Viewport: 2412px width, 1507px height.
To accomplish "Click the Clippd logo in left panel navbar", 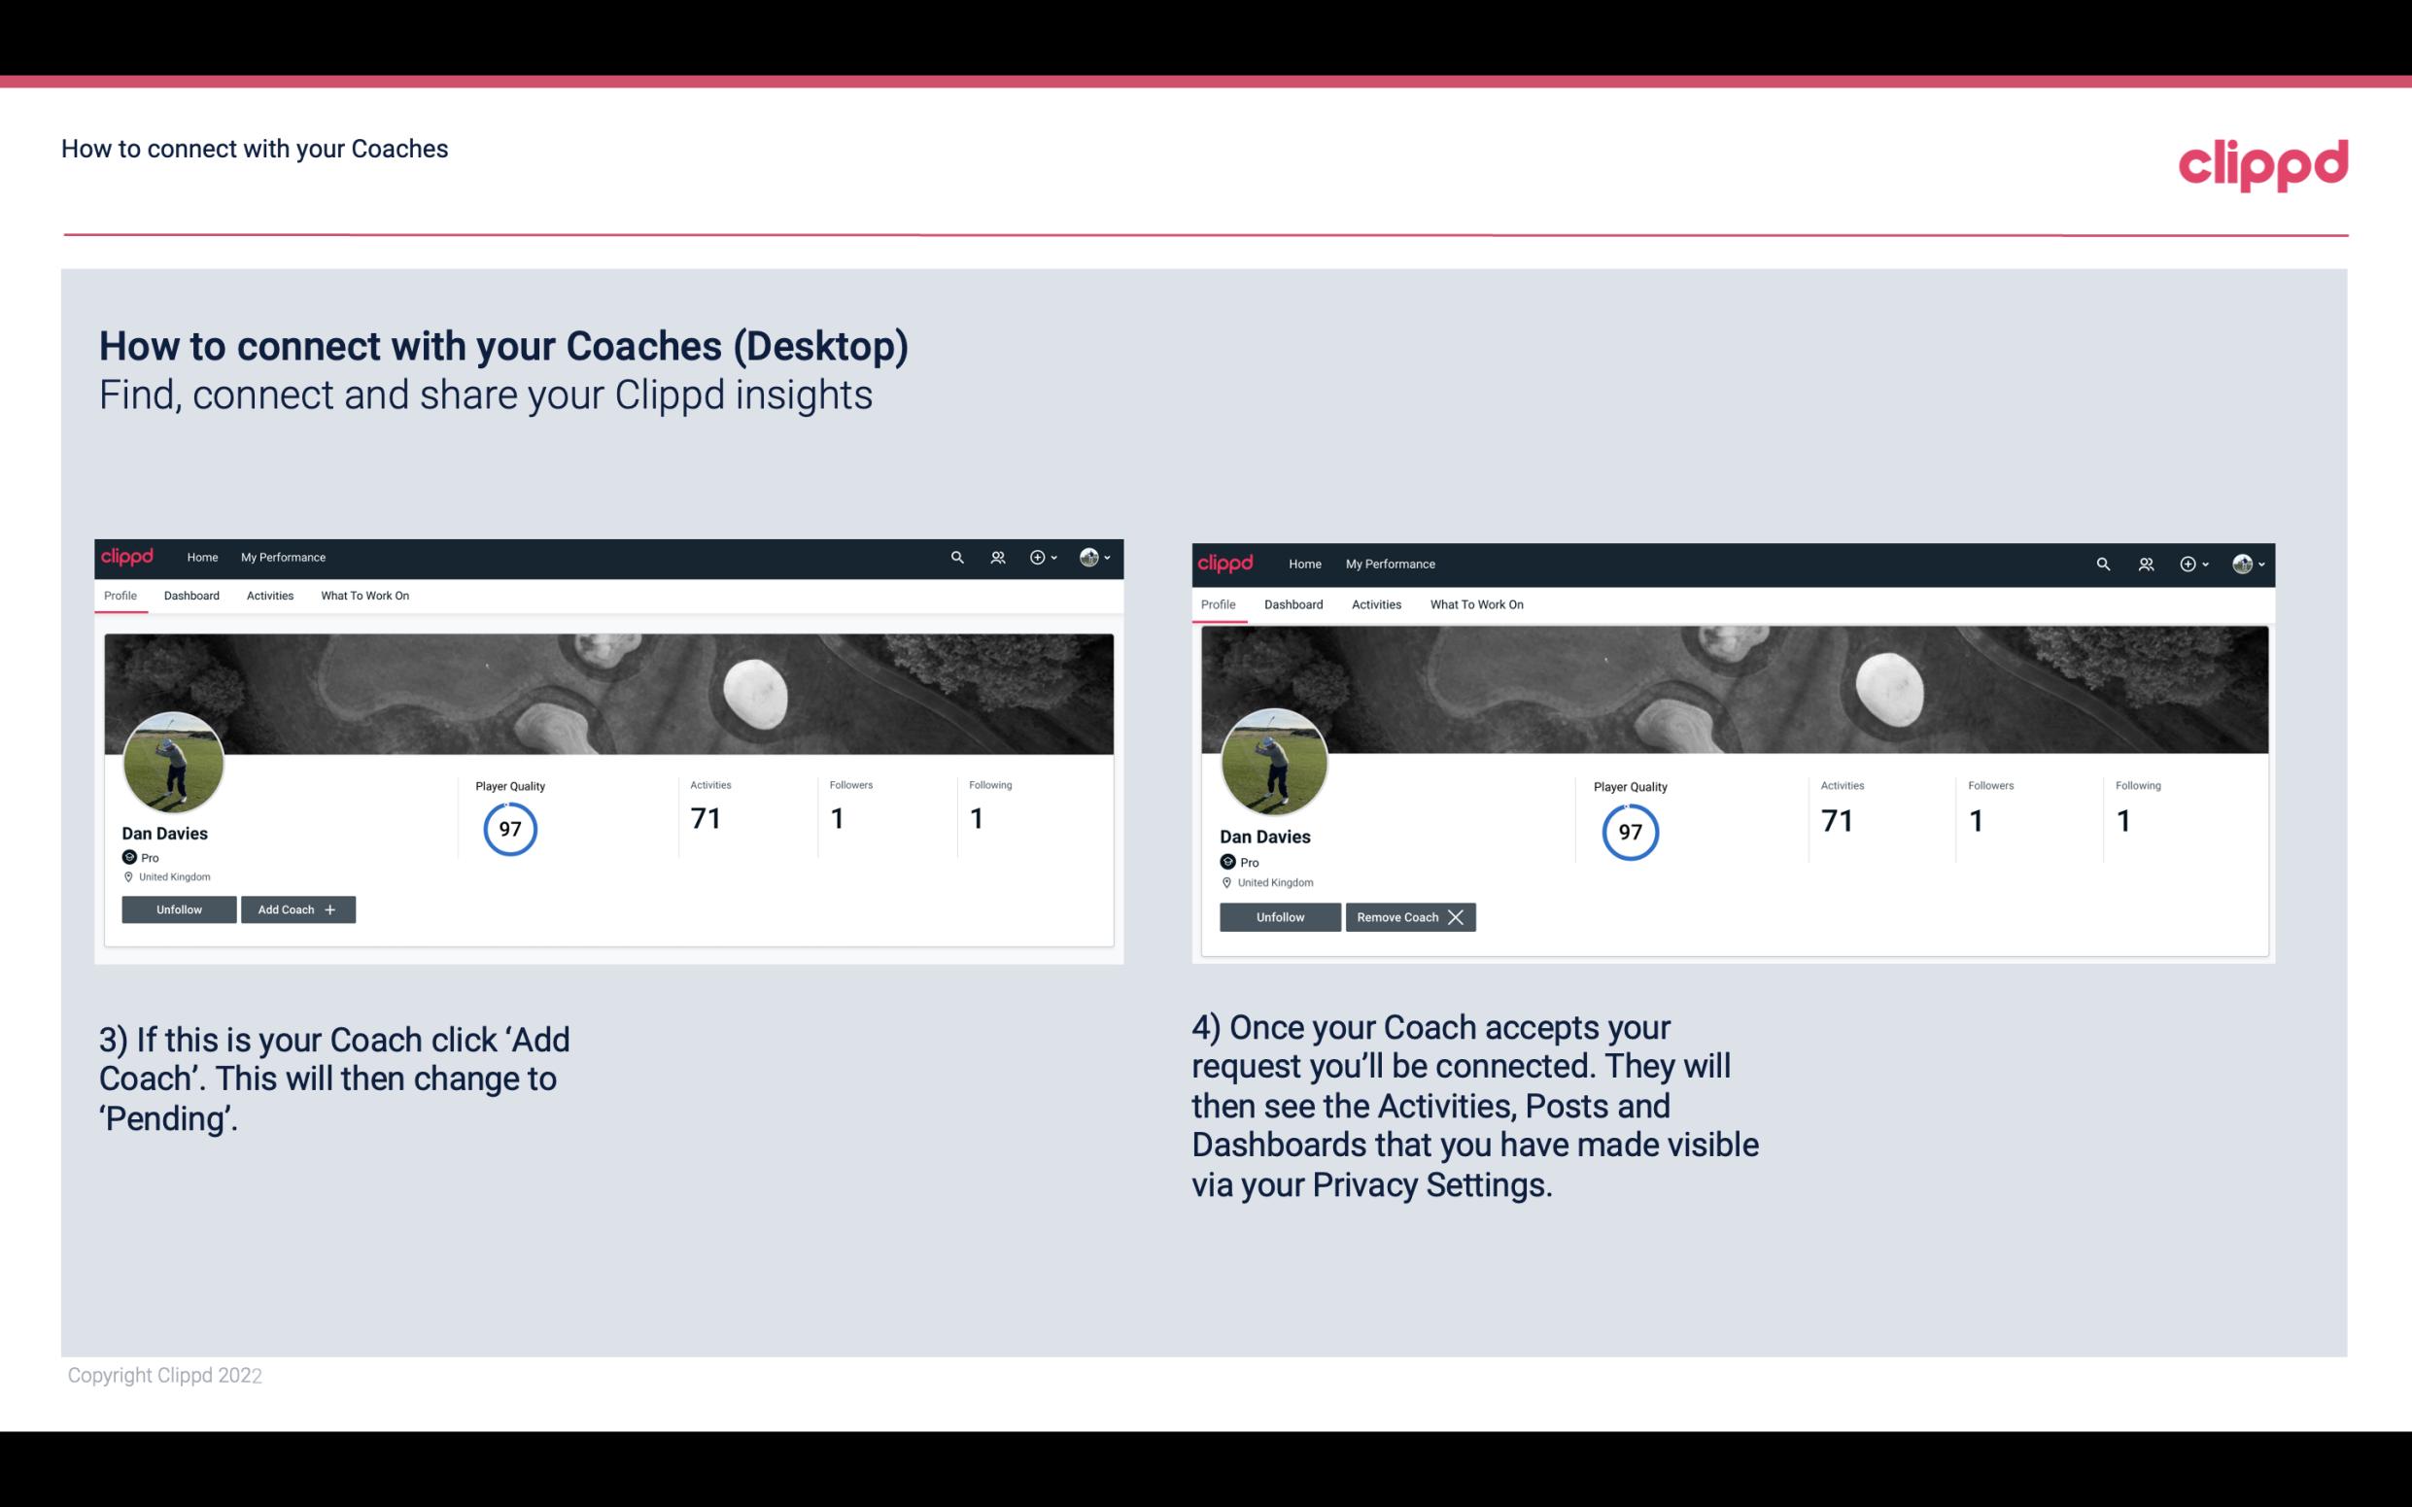I will 128,558.
